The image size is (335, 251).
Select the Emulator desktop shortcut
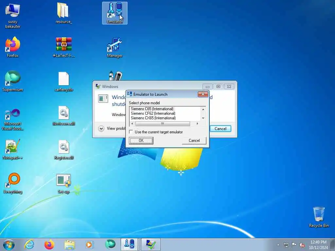coord(115,13)
